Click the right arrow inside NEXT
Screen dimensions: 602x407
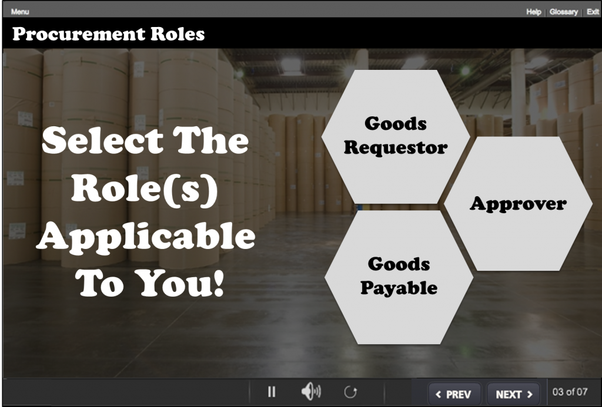click(x=530, y=393)
